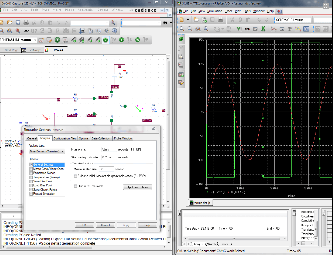
Task: Enable Monte Carlo/Worst Case option
Action: (31, 169)
